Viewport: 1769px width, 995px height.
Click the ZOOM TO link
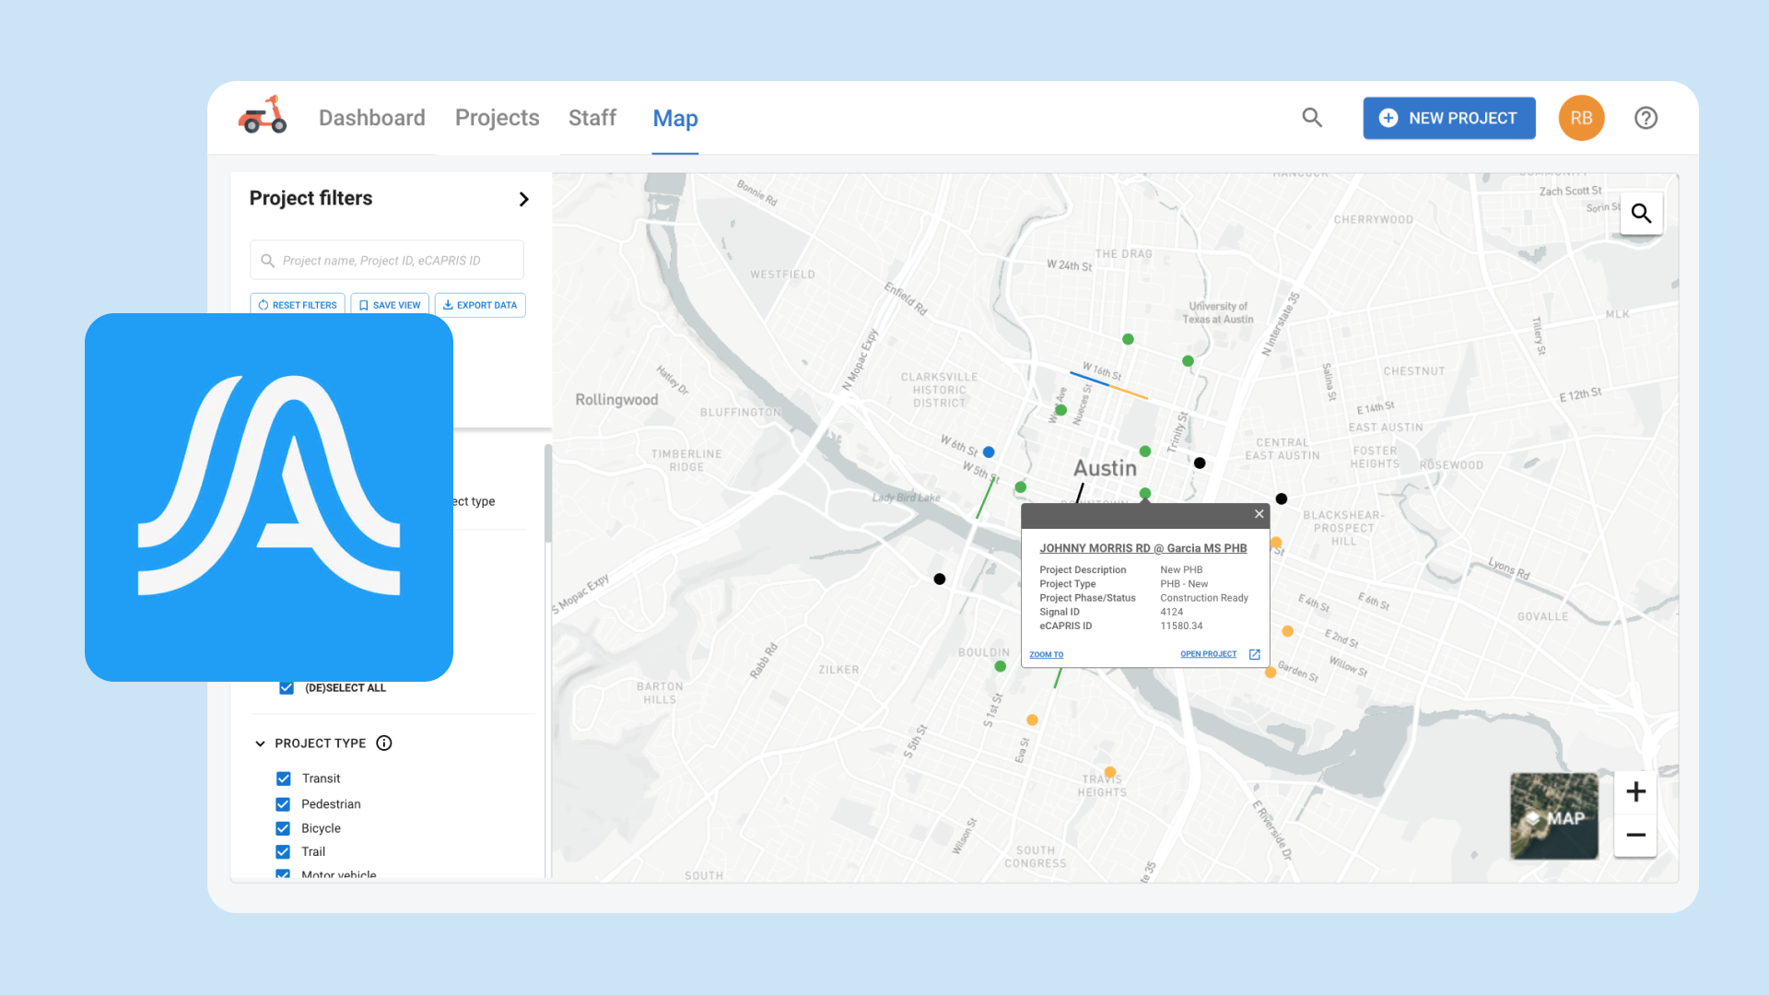[x=1046, y=655]
